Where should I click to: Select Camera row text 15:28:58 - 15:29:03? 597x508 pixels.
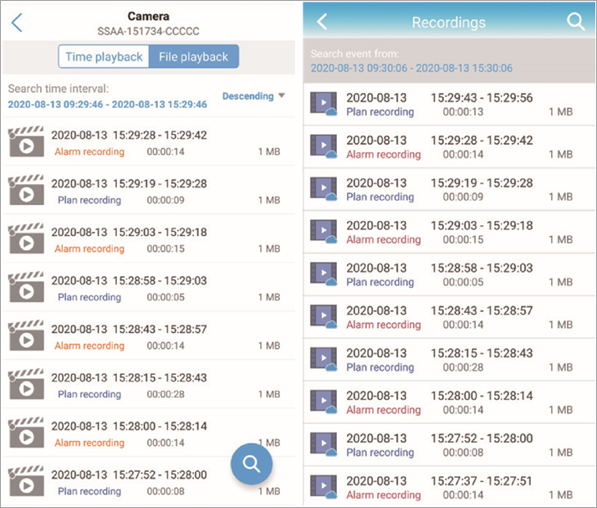[160, 280]
